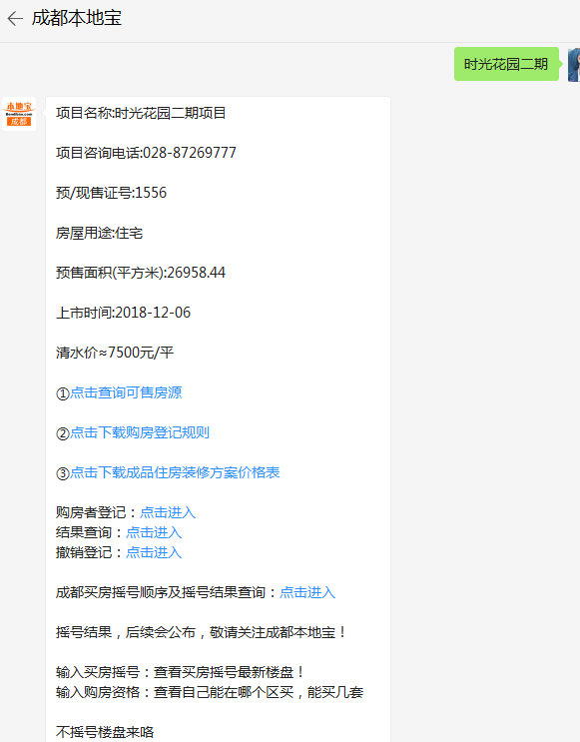Image resolution: width=580 pixels, height=742 pixels.
Task: Click the line 预售面积(平方米):26958.44
Action: click(x=141, y=273)
